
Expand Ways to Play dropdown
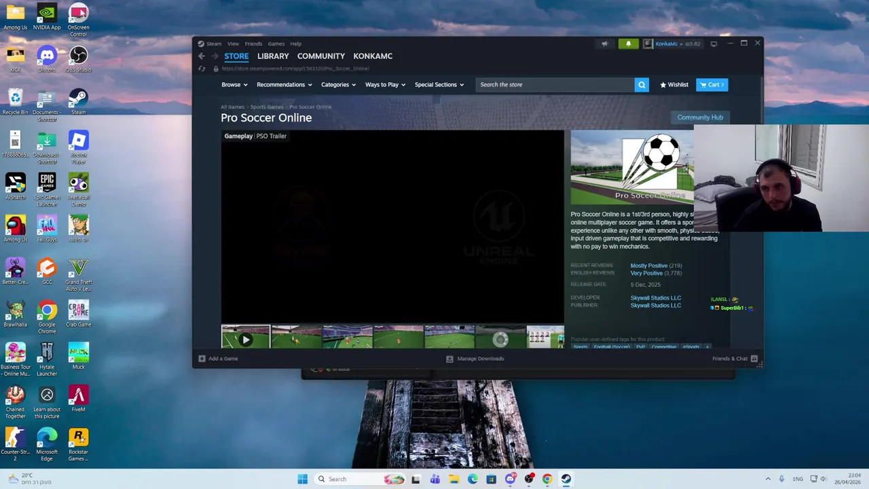385,85
